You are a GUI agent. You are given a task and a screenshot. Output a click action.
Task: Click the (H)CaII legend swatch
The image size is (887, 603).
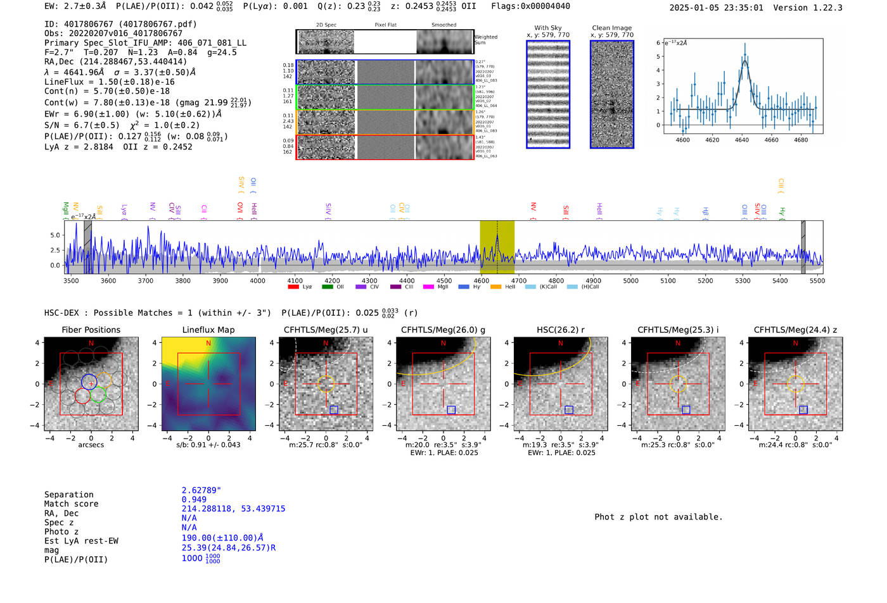pyautogui.click(x=572, y=287)
